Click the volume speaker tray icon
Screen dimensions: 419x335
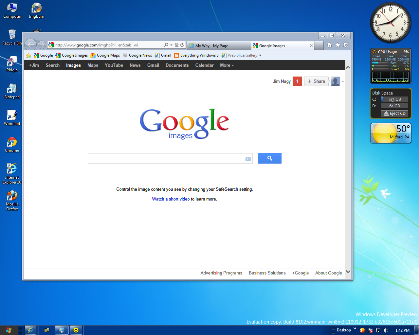(386, 330)
